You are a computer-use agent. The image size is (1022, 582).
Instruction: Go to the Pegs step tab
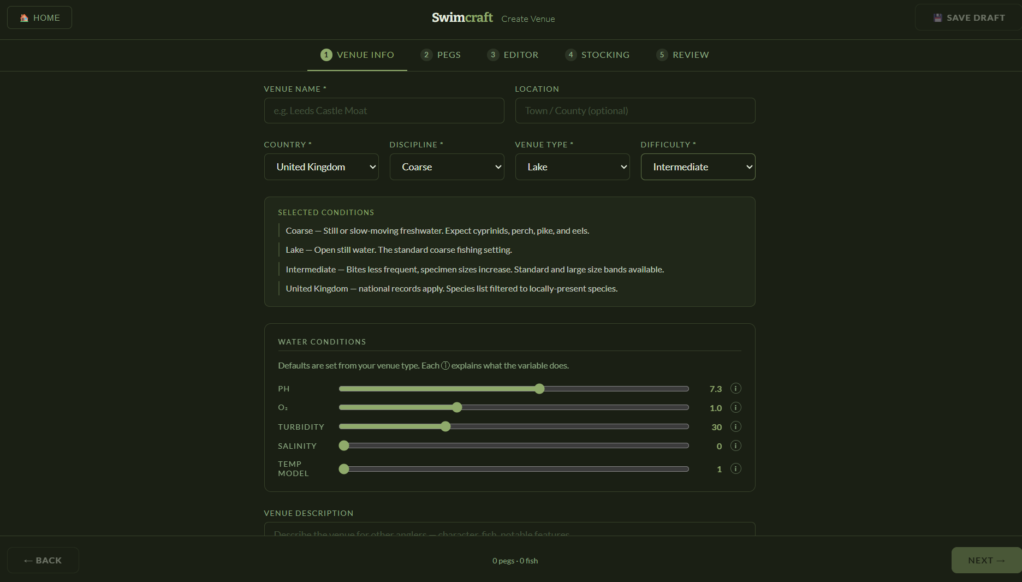tap(441, 55)
